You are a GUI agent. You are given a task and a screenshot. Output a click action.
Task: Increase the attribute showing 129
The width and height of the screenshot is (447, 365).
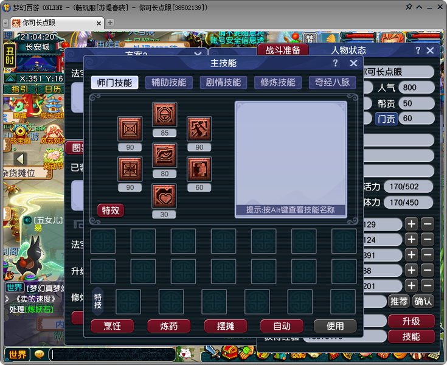pos(411,224)
